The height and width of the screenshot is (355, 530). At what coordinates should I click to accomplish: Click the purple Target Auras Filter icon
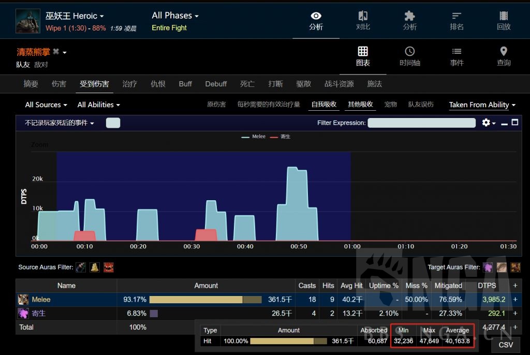click(488, 268)
